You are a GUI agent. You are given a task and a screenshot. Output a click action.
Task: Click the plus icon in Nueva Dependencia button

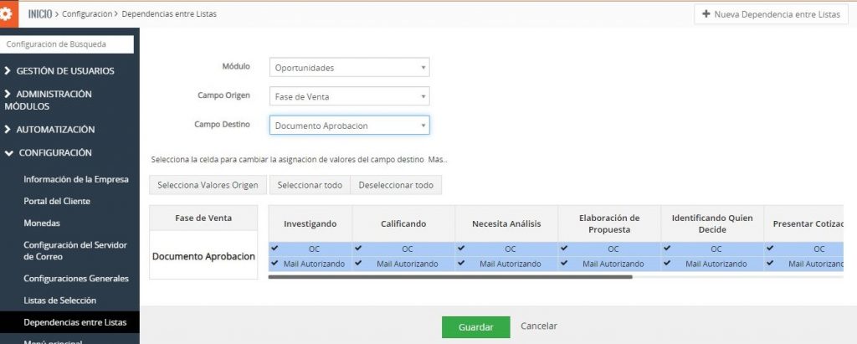tap(706, 14)
